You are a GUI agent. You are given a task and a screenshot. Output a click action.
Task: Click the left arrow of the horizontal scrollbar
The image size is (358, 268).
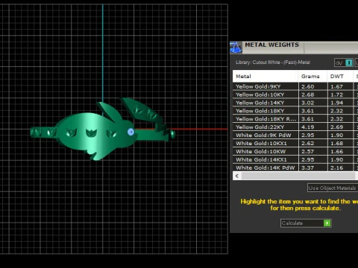237,176
